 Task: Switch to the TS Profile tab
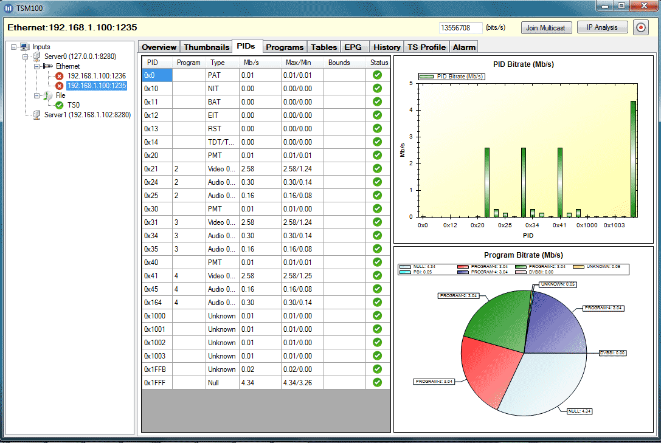click(426, 47)
